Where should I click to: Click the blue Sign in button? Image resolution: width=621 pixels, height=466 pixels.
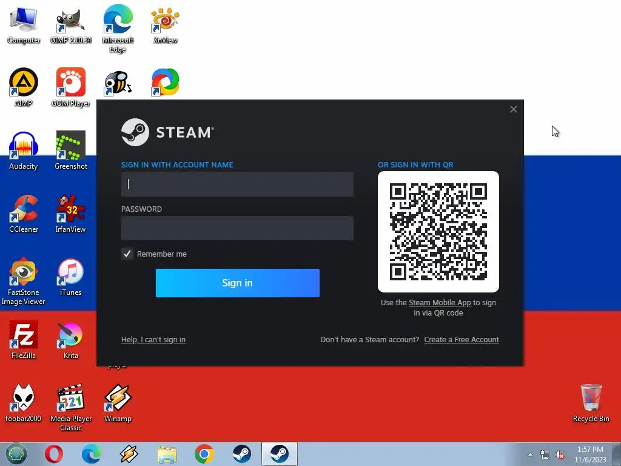237,283
